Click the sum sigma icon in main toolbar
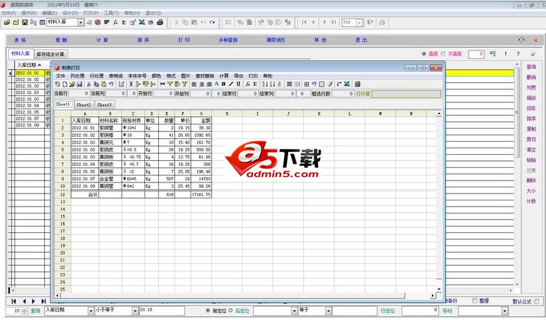This screenshot has width=546, height=320. [124, 22]
